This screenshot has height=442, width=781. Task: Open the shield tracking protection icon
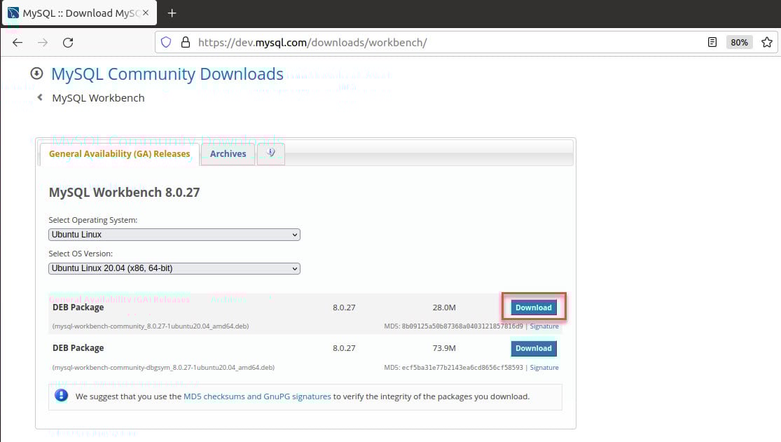tap(166, 42)
